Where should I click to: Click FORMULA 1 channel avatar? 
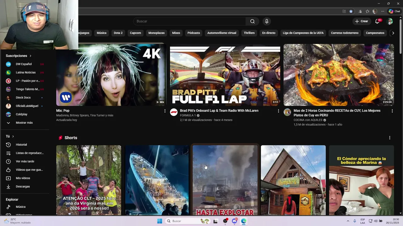coord(174,112)
